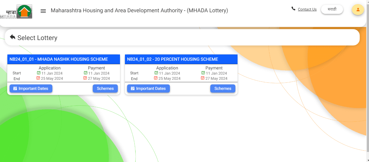369x162 pixels.
Task: Click the Start row label in Nashik card
Action: pyautogui.click(x=17, y=73)
